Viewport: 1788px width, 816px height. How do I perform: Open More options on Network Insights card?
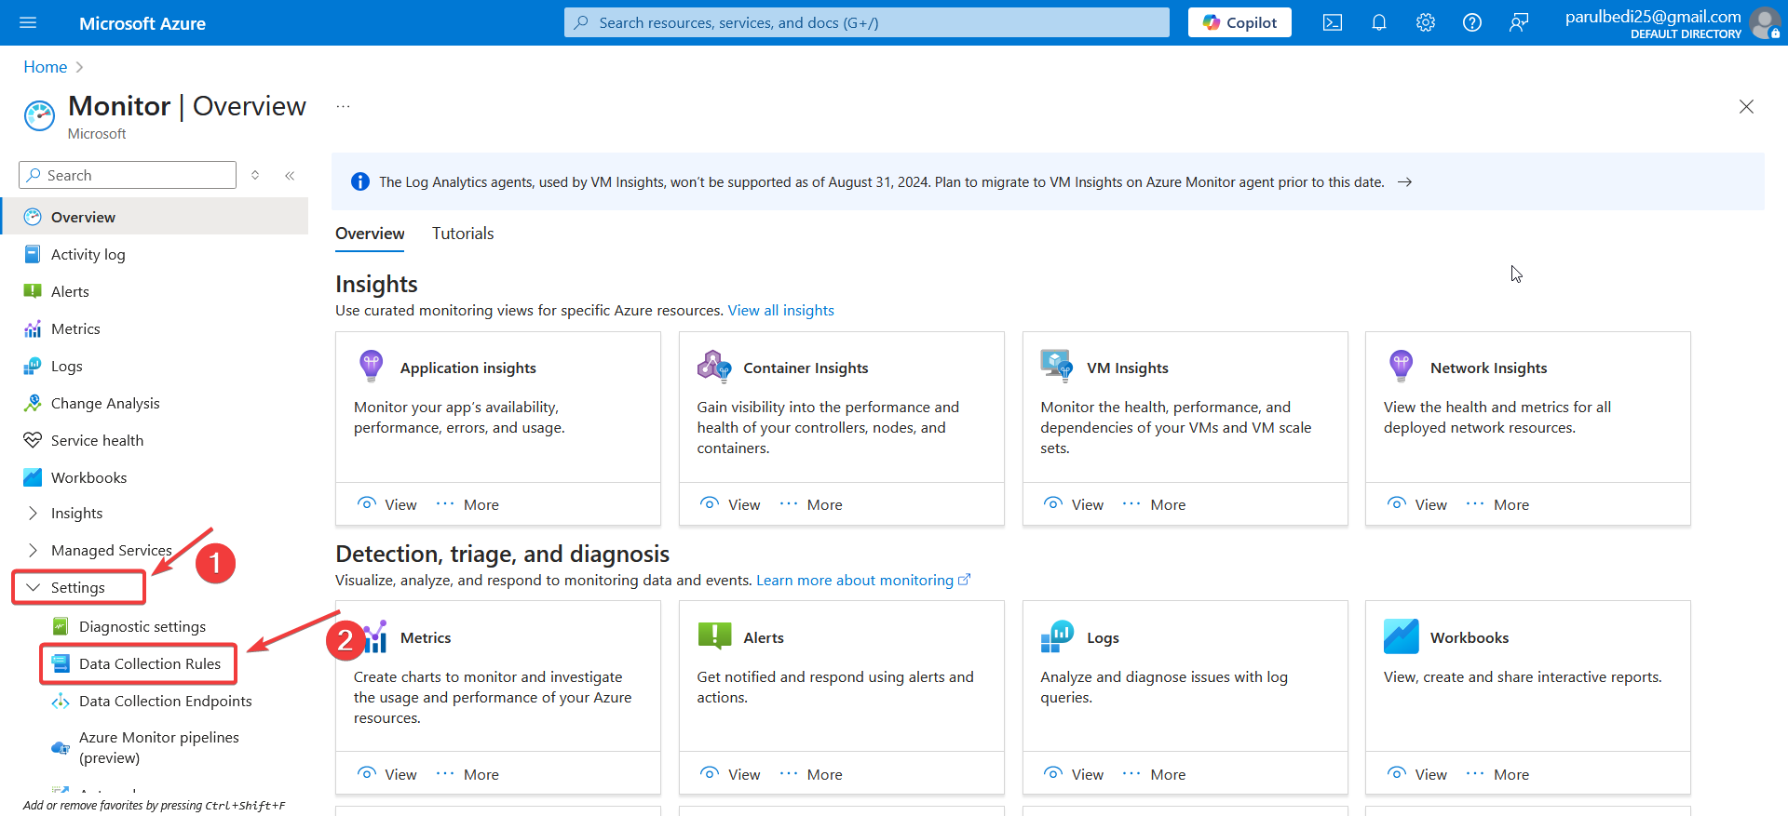(1497, 504)
